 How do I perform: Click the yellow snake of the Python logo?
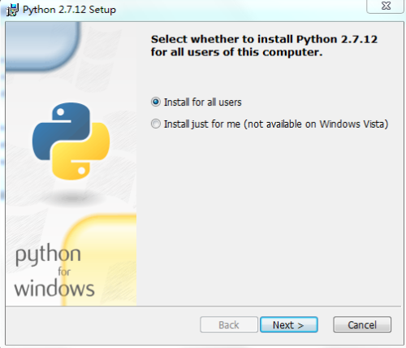(80, 151)
